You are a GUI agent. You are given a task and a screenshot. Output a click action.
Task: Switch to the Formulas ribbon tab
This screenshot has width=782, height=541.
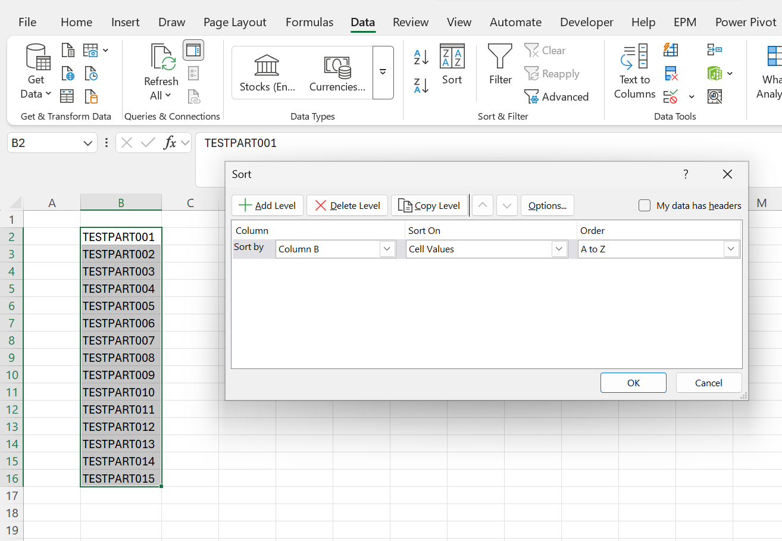pos(309,22)
